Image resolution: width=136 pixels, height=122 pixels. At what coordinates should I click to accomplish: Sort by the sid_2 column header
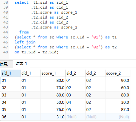(x=75, y=73)
